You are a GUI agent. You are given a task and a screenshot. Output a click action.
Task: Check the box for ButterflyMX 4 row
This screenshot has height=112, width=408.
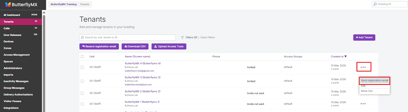82,67
